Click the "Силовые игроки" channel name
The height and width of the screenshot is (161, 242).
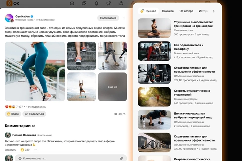coord(183,30)
